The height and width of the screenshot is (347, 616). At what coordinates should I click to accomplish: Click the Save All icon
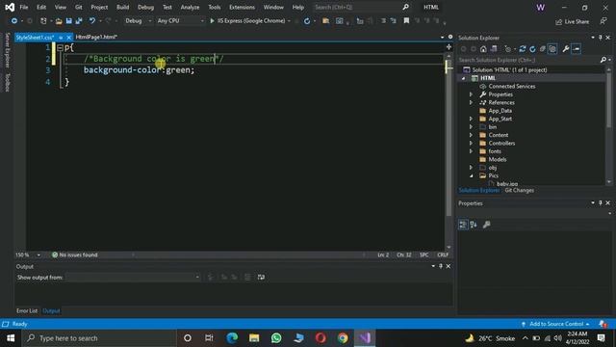pos(79,21)
